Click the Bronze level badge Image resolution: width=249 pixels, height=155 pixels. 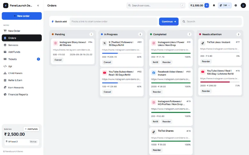pos(33,142)
